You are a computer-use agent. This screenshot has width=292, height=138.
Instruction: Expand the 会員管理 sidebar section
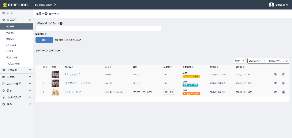pos(16,77)
